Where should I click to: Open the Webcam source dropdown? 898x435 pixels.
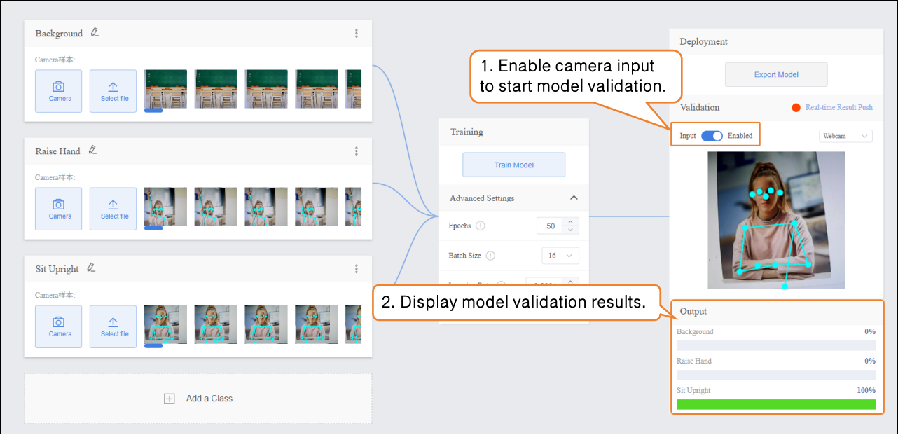[x=845, y=136]
